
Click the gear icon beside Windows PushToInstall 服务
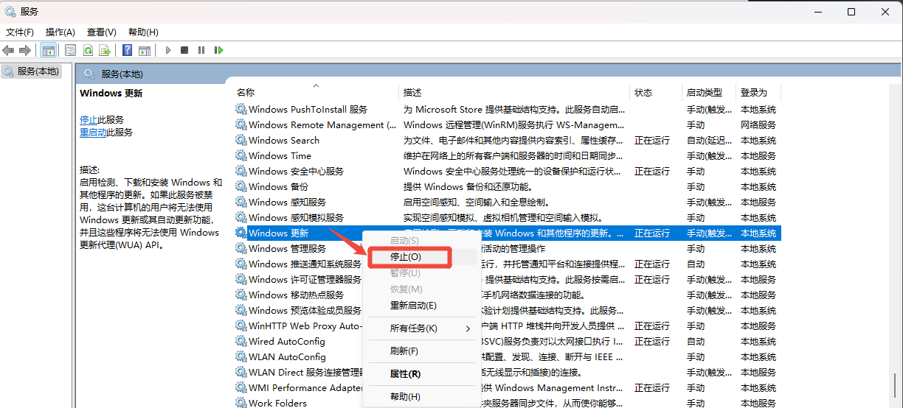[x=241, y=109]
